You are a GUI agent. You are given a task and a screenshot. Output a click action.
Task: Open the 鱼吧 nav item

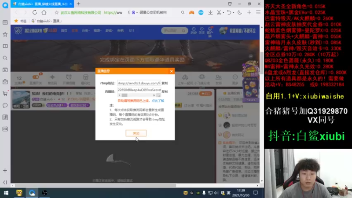pyautogui.click(x=120, y=30)
